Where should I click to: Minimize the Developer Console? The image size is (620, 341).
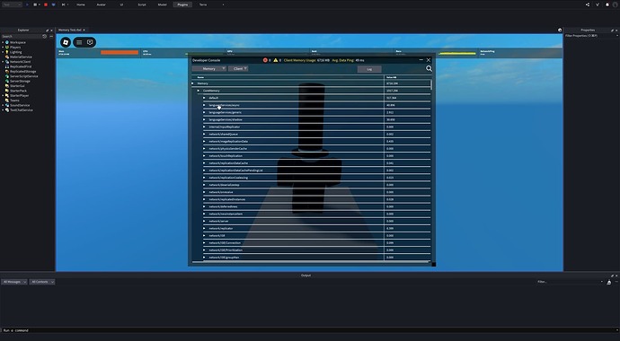click(x=421, y=60)
